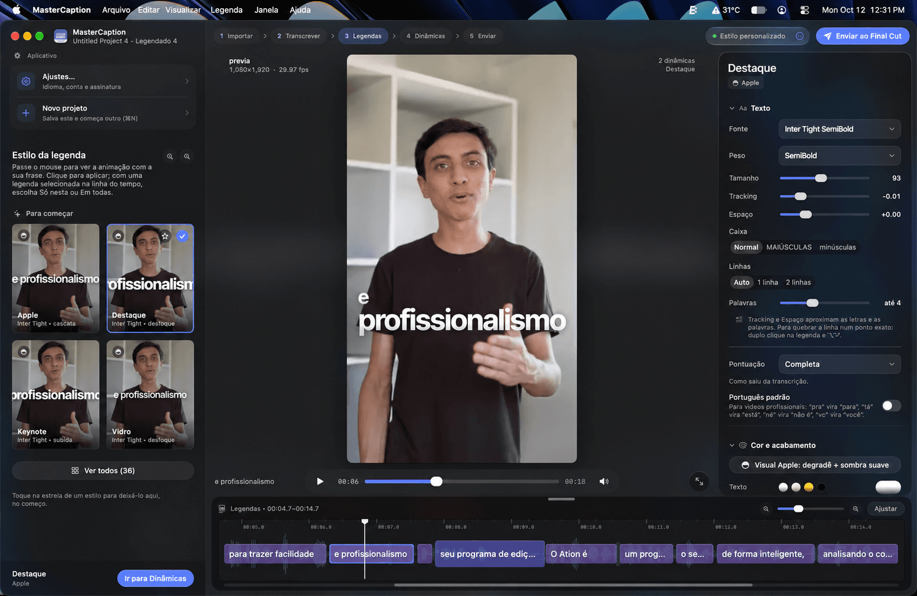
Task: Pick the yellow Texto color swatch
Action: (809, 487)
